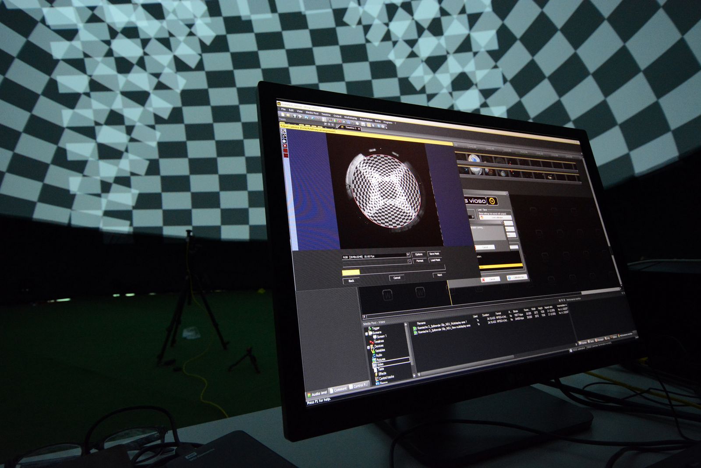Click the open folder toolbar icon
This screenshot has width=701, height=468.
coord(288,115)
